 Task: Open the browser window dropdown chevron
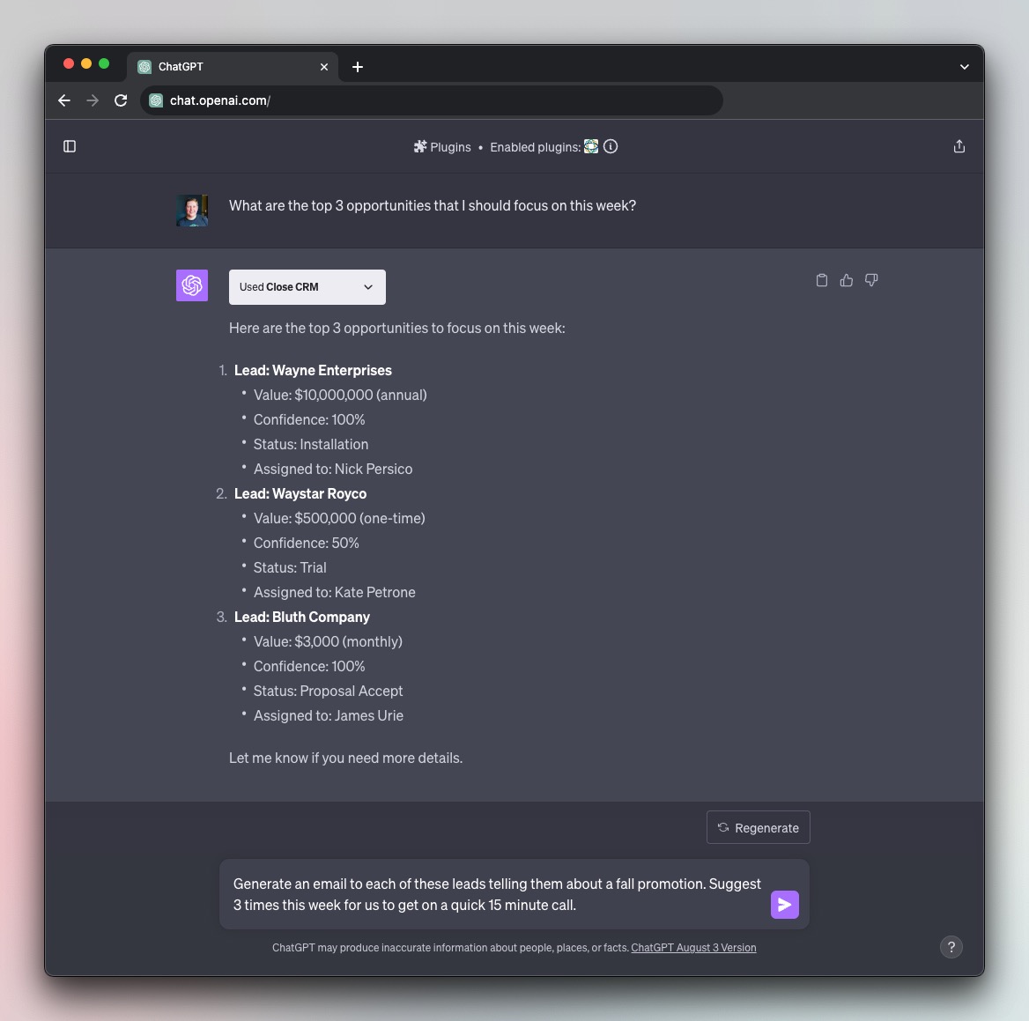pyautogui.click(x=964, y=65)
